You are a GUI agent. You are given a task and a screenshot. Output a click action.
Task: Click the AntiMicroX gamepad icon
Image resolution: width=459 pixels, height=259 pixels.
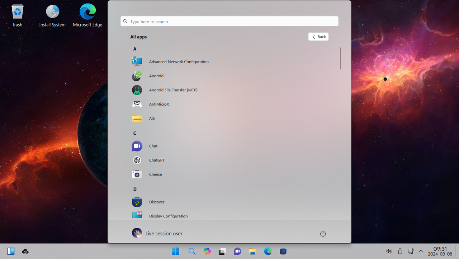(137, 104)
